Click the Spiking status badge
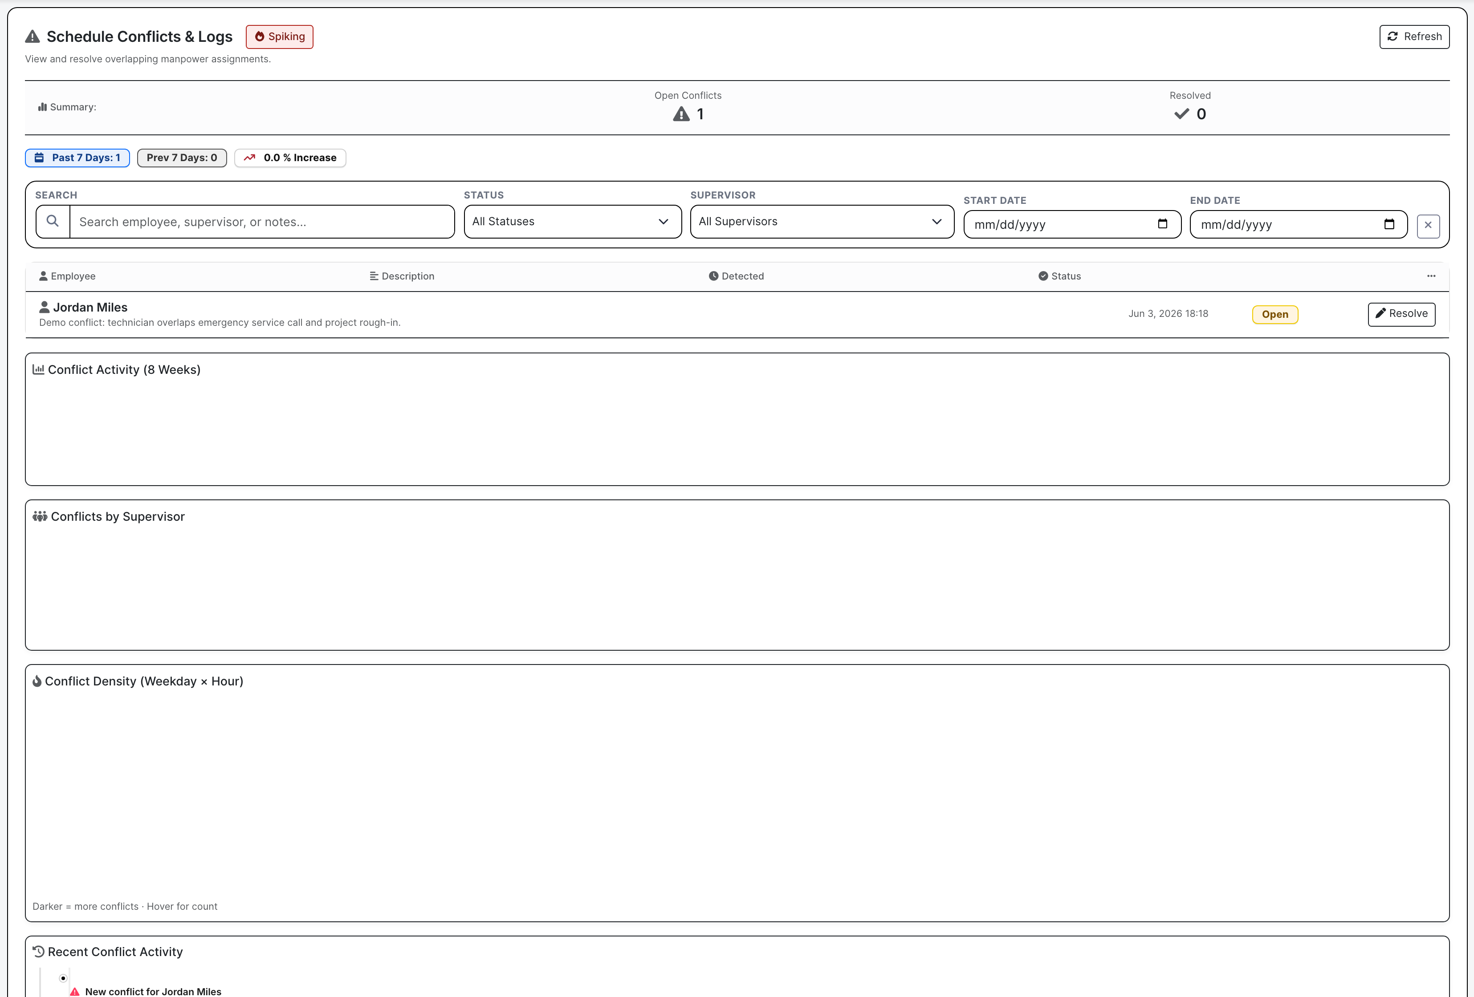The width and height of the screenshot is (1474, 997). pyautogui.click(x=280, y=37)
